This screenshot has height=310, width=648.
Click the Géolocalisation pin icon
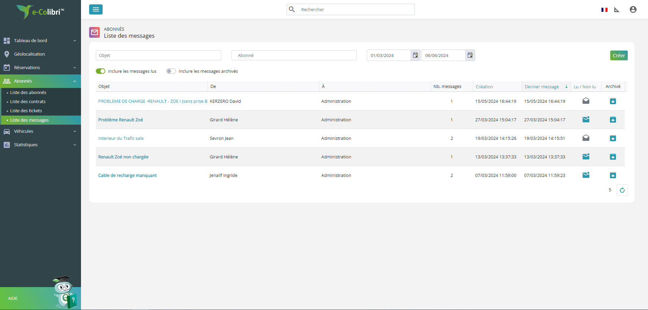point(7,54)
